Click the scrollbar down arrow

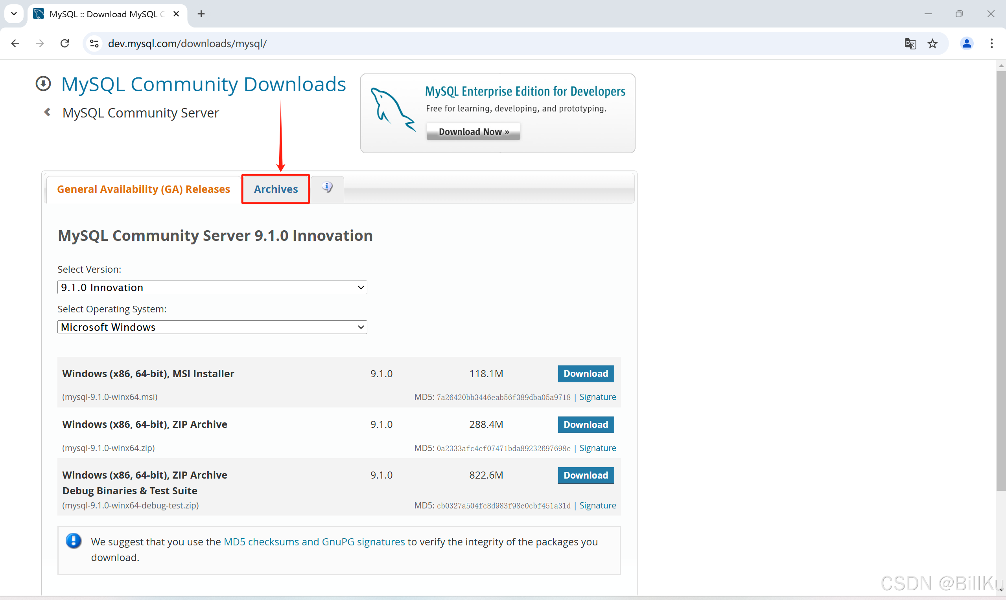click(x=1001, y=590)
